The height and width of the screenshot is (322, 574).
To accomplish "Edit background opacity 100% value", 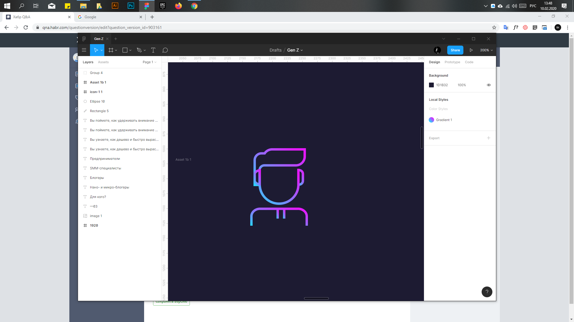I will [x=462, y=85].
